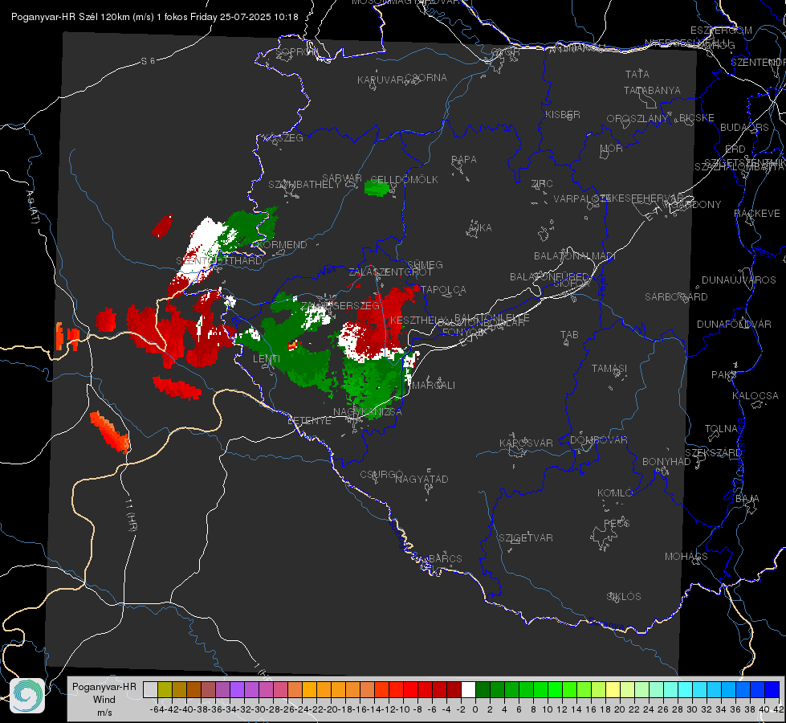Click the SUMEG label
Image resolution: width=786 pixels, height=723 pixels.
[425, 264]
